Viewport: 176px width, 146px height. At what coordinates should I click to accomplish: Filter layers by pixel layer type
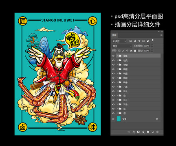pos(130,41)
